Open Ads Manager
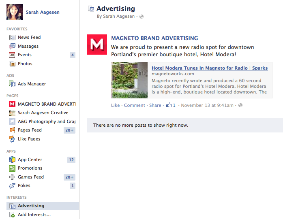Screen dimensions: 283x219 click(32, 84)
